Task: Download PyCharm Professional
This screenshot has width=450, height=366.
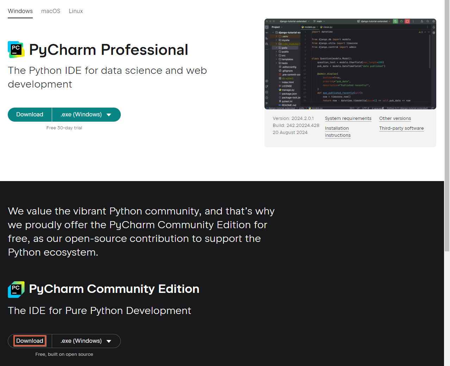Action: (x=30, y=115)
